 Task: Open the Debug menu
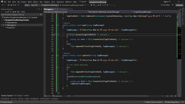[x=35, y=2]
